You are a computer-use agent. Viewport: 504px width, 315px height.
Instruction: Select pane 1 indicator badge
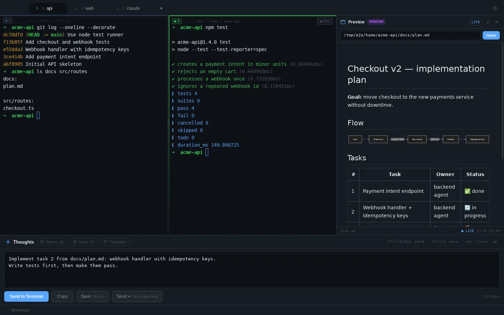(8, 21)
